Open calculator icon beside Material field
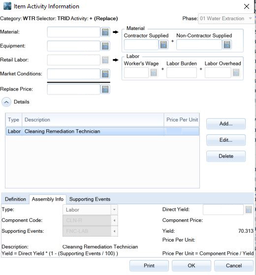 tap(105, 32)
